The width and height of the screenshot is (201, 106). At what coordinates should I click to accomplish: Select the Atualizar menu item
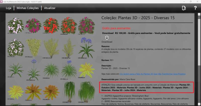point(50,8)
